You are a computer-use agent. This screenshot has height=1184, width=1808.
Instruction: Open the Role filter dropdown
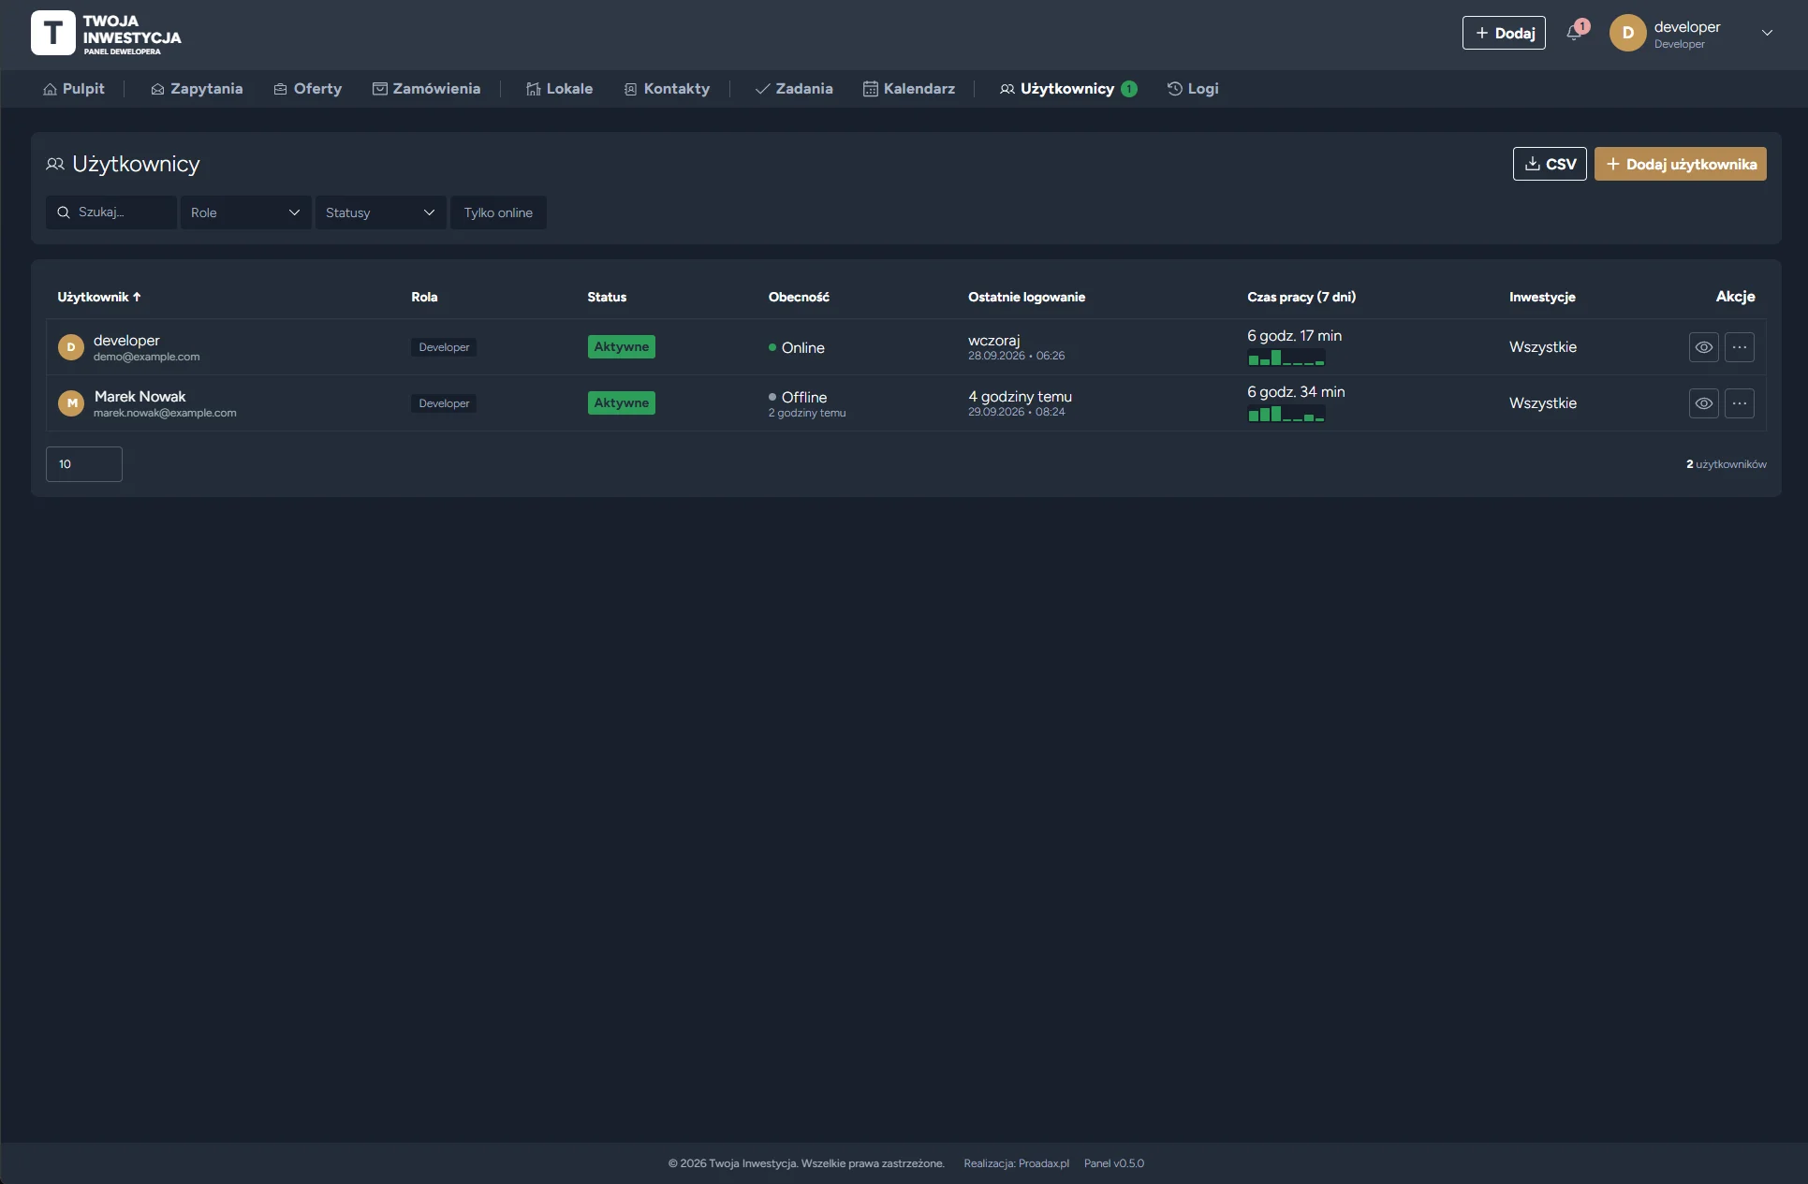[x=245, y=212]
